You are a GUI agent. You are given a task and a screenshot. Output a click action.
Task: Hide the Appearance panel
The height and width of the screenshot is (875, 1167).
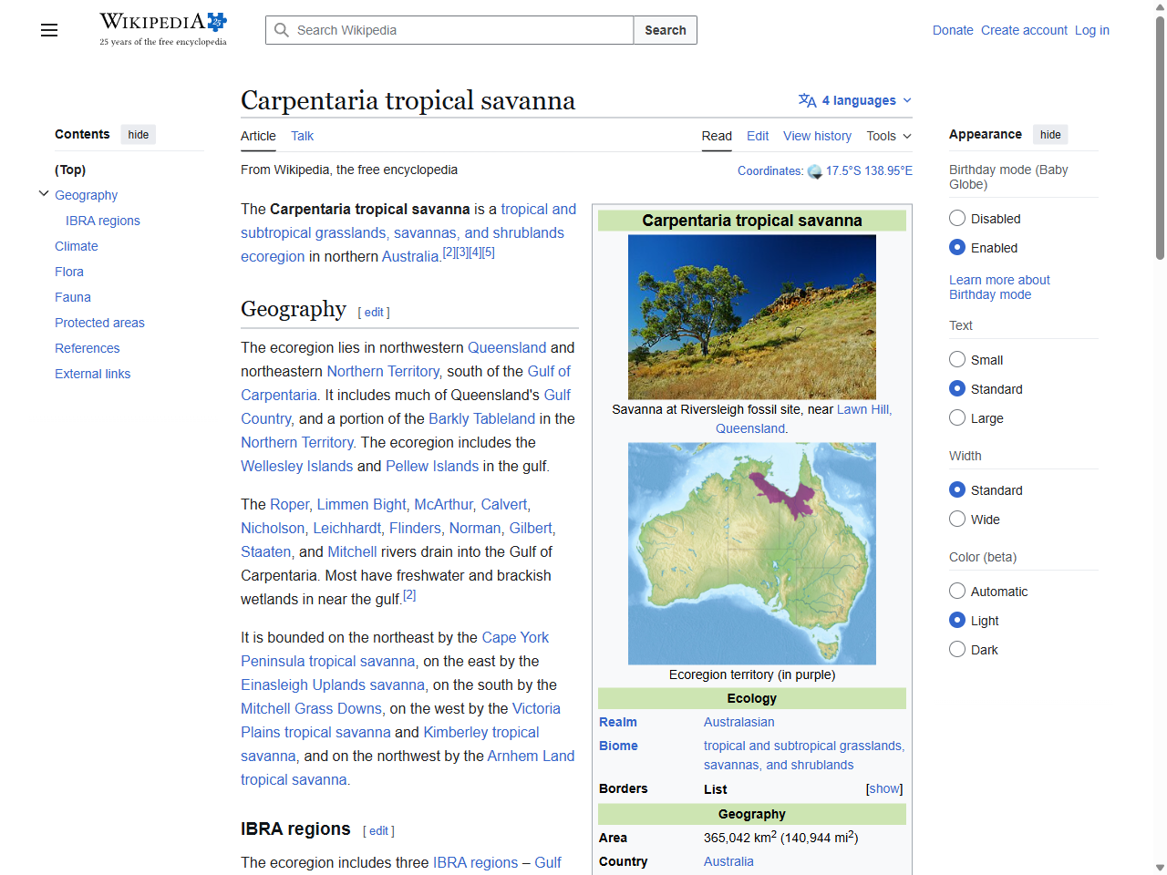[x=1050, y=134]
